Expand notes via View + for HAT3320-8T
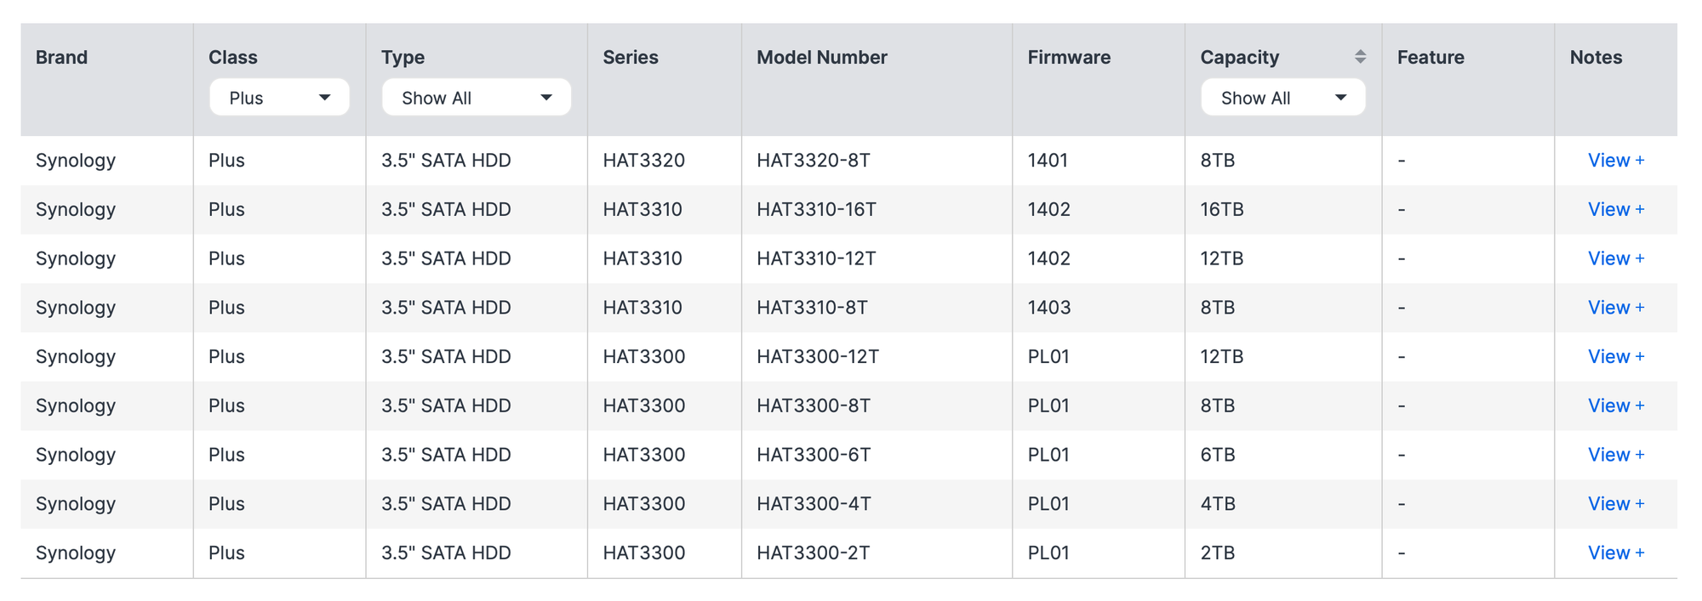The width and height of the screenshot is (1702, 601). click(1615, 161)
